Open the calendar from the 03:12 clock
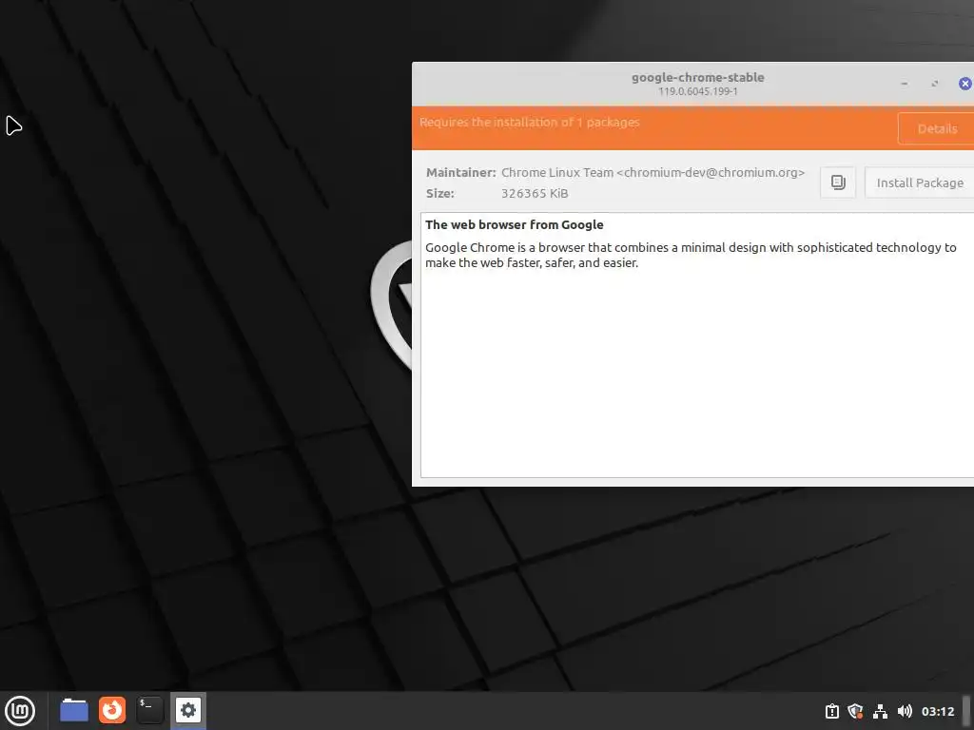This screenshot has width=974, height=730. [x=937, y=711]
